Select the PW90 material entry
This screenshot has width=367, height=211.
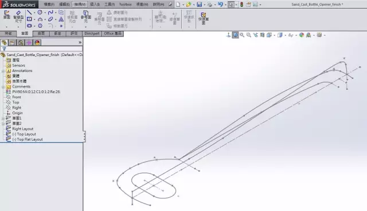pos(36,91)
